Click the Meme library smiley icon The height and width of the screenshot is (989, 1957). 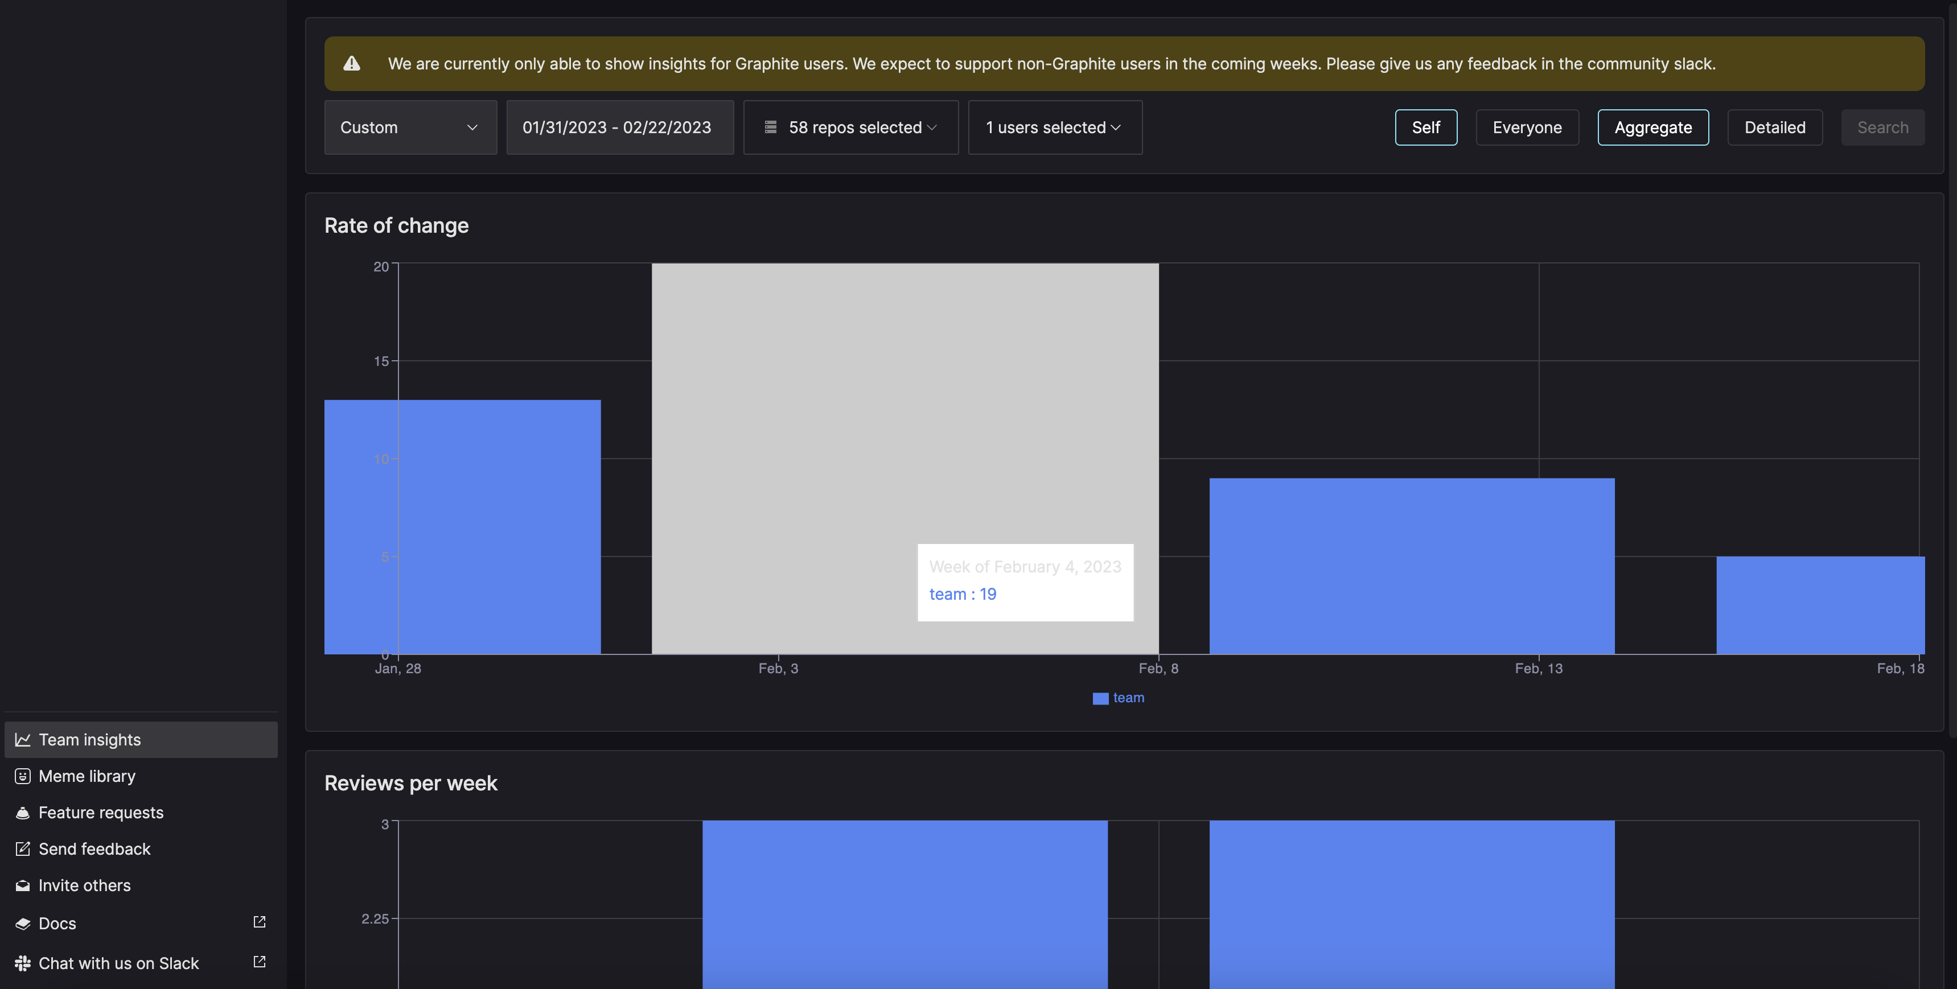[23, 776]
